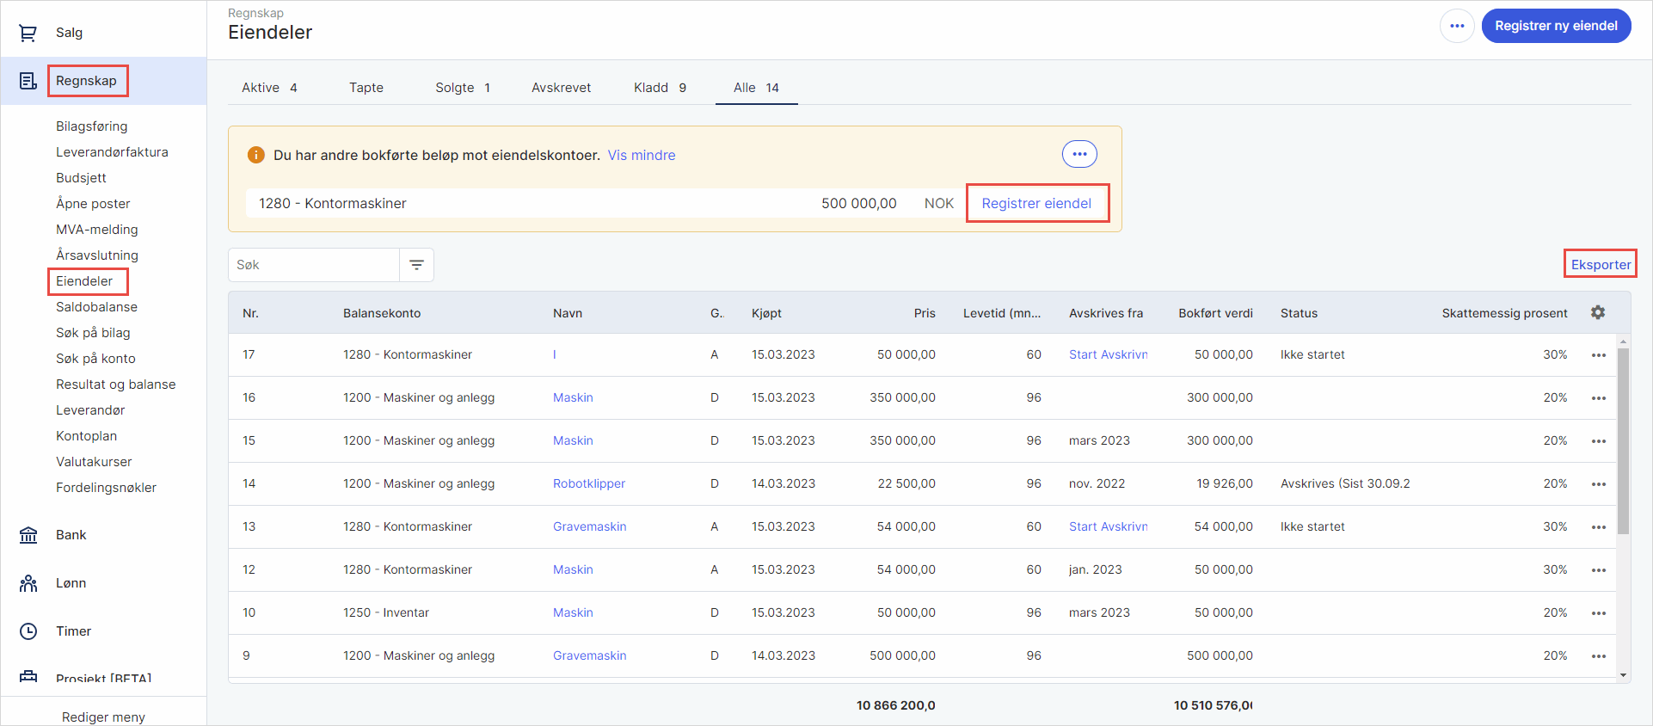Open the Bank building icon

[28, 535]
